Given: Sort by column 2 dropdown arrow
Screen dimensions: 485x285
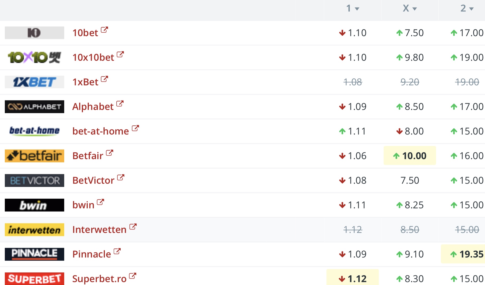Looking at the screenshot, I should pyautogui.click(x=472, y=9).
